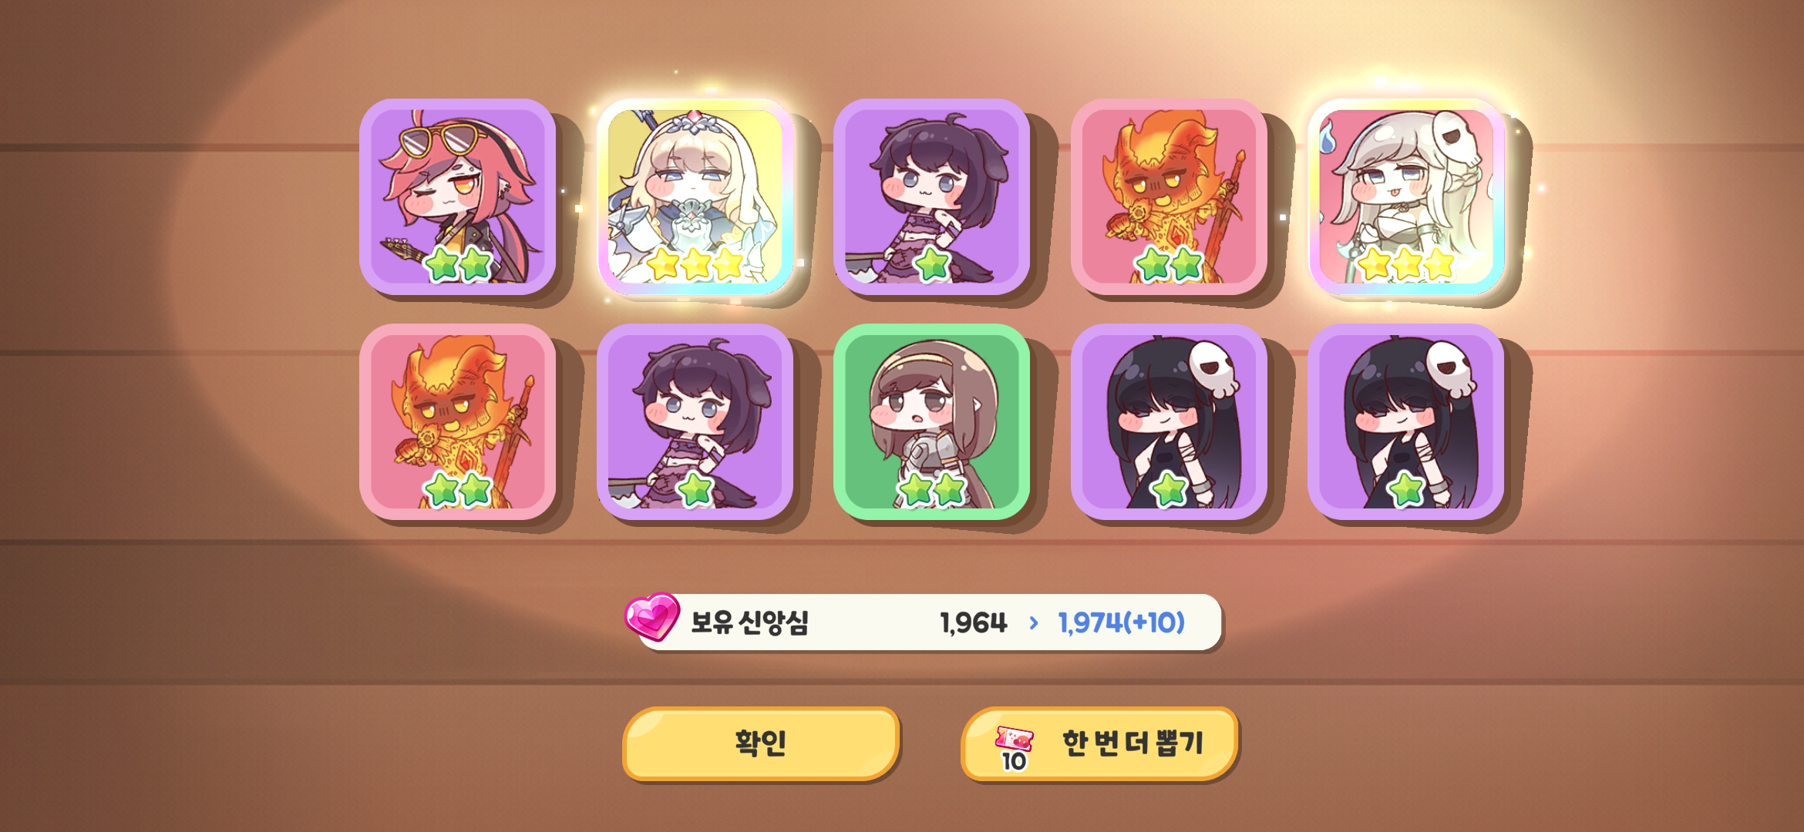Select the first-row flame demon swordsman card

point(1170,196)
